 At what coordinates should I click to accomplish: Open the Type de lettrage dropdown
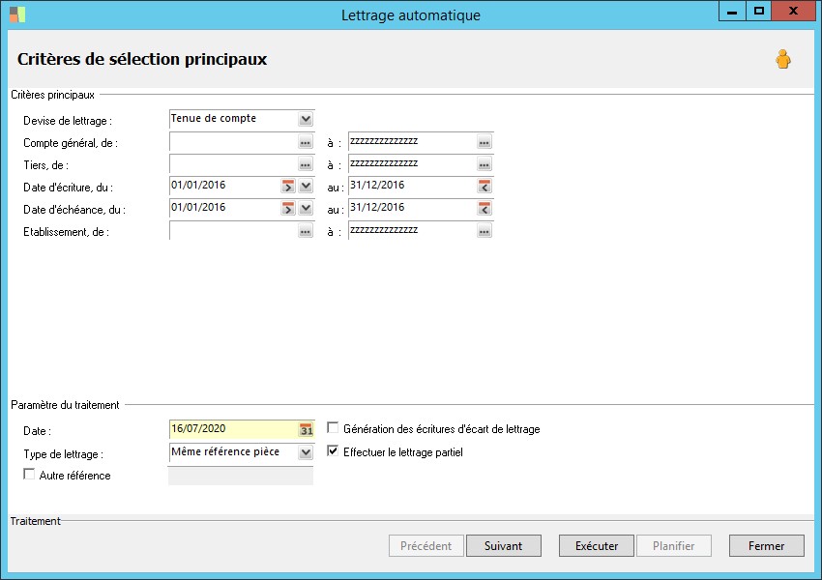[x=306, y=452]
